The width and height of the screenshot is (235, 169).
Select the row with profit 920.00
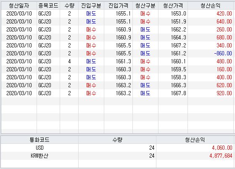click(x=118, y=93)
